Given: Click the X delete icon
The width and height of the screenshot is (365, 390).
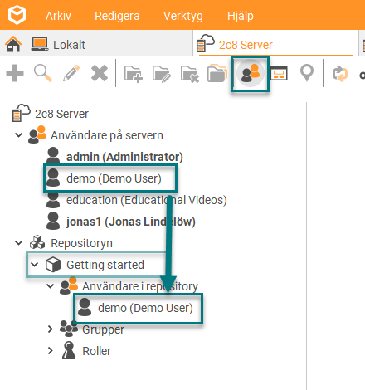Looking at the screenshot, I should pyautogui.click(x=100, y=73).
